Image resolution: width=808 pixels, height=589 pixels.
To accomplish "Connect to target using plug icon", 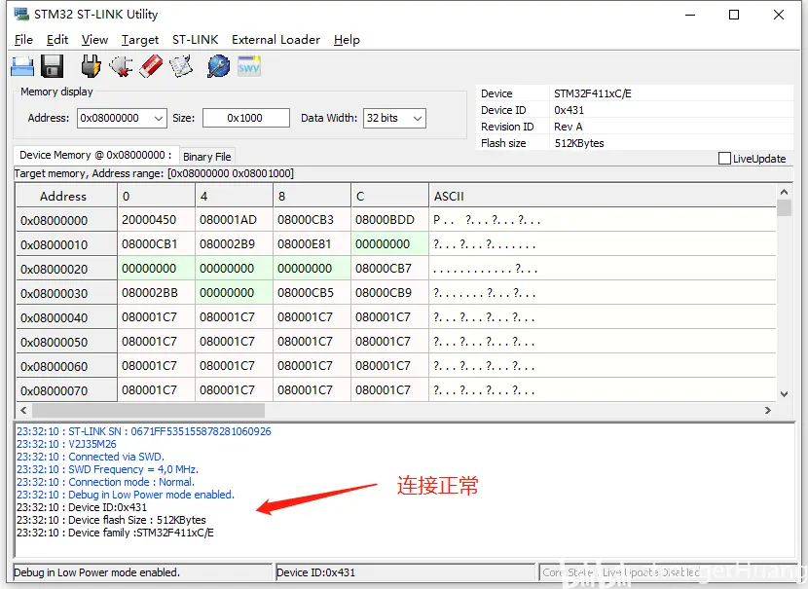I will (91, 66).
